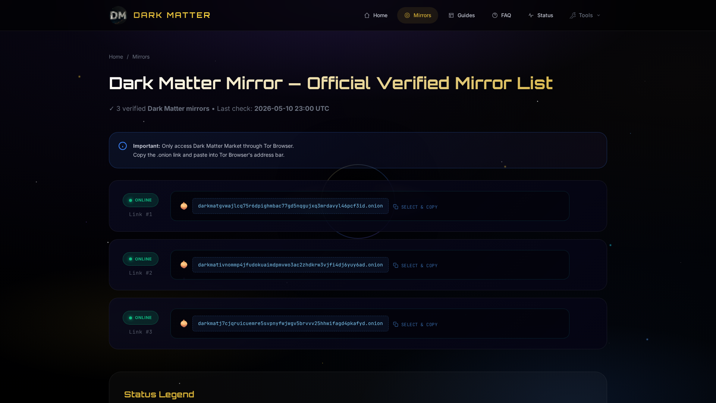Viewport: 716px width, 403px height.
Task: Click Select & Copy for Link #2
Action: [x=415, y=265]
